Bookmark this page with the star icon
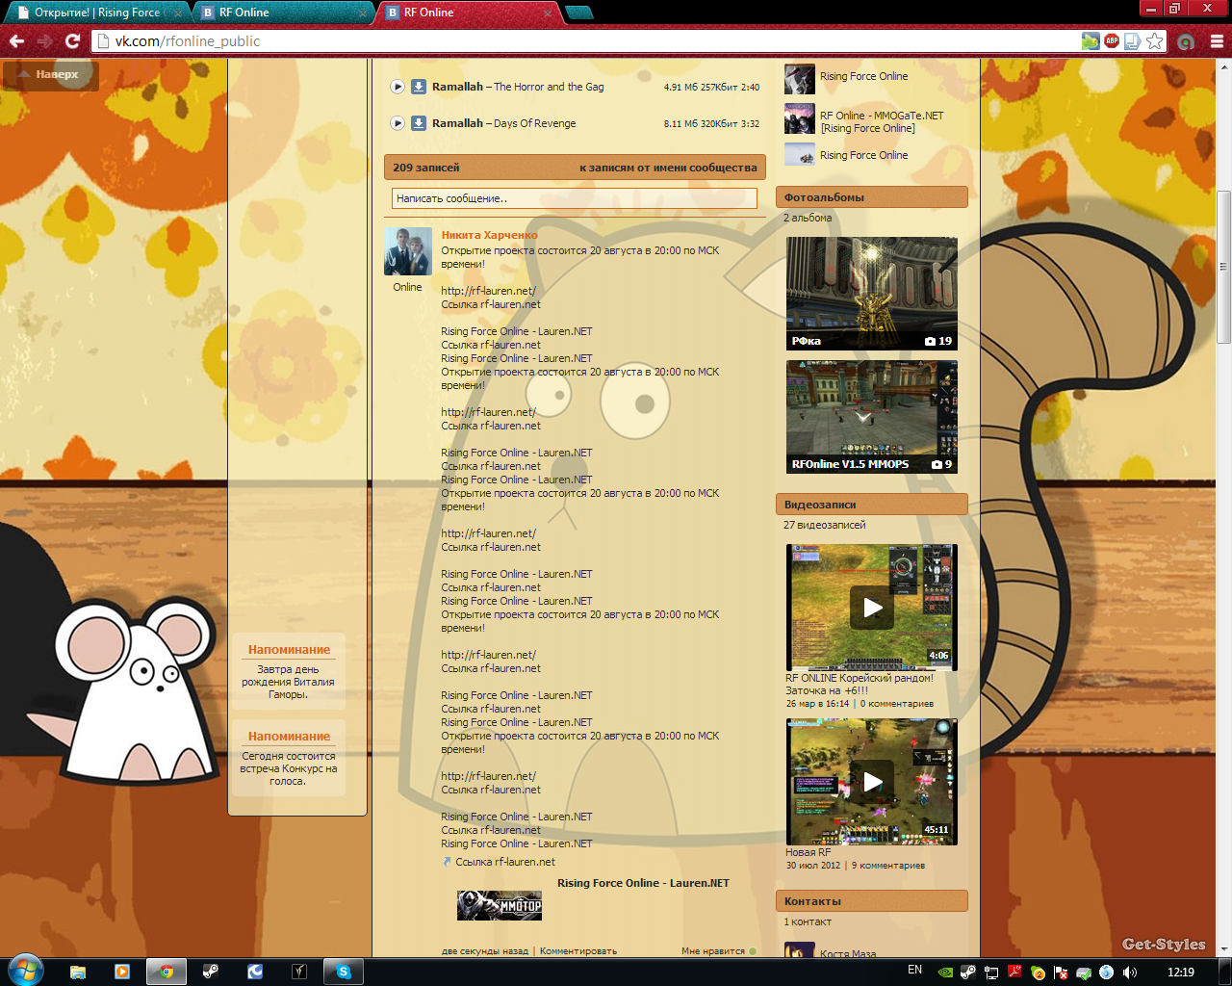The width and height of the screenshot is (1232, 986). click(1155, 41)
